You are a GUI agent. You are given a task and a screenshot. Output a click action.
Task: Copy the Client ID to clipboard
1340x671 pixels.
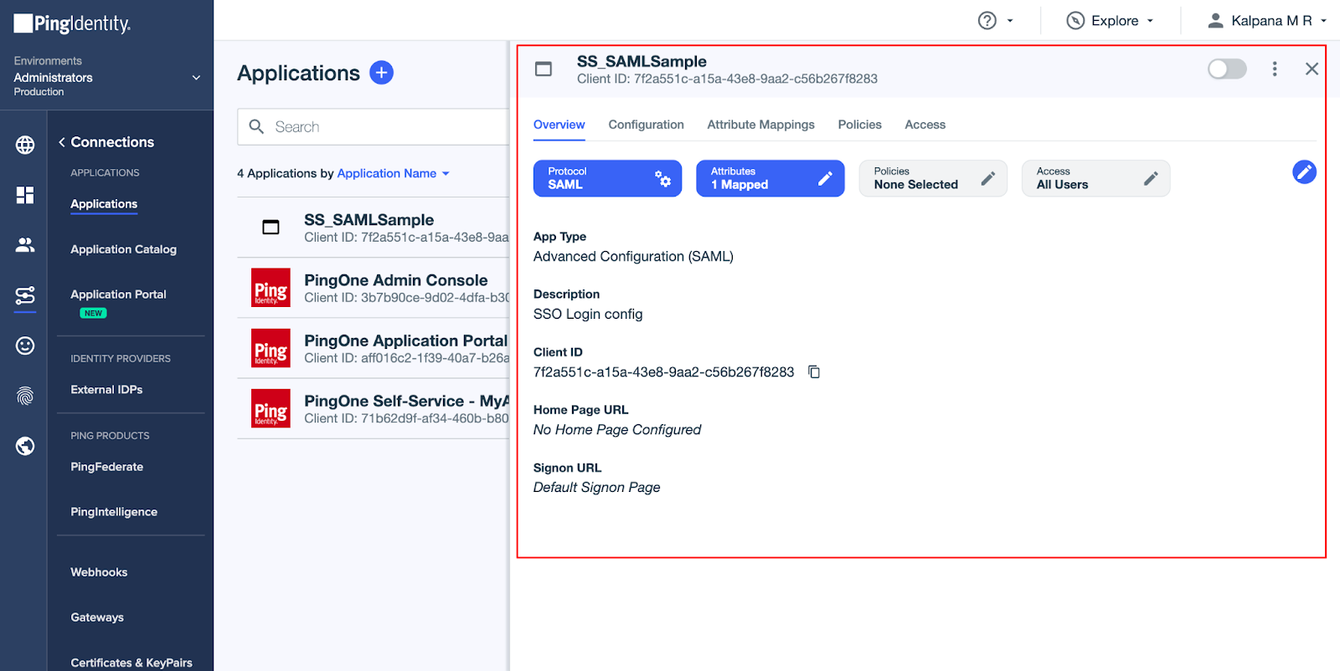point(813,372)
